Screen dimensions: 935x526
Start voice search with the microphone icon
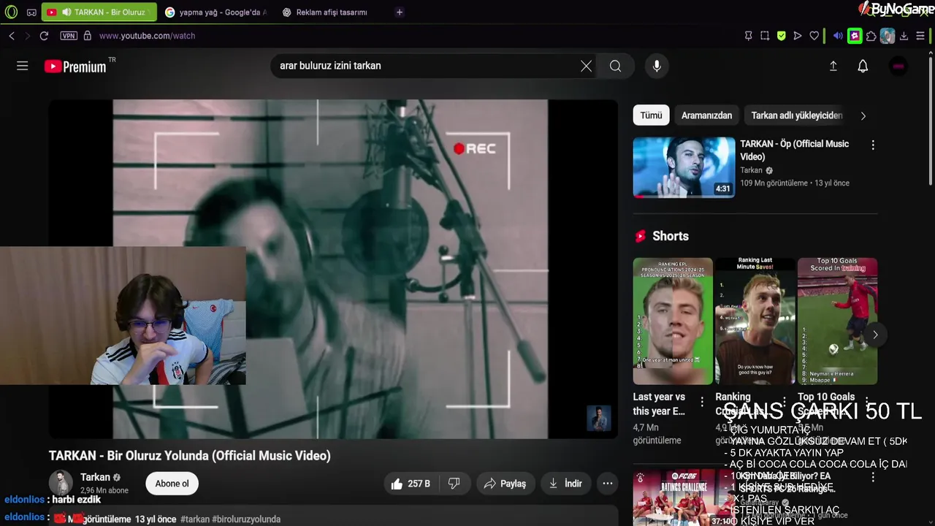[657, 66]
